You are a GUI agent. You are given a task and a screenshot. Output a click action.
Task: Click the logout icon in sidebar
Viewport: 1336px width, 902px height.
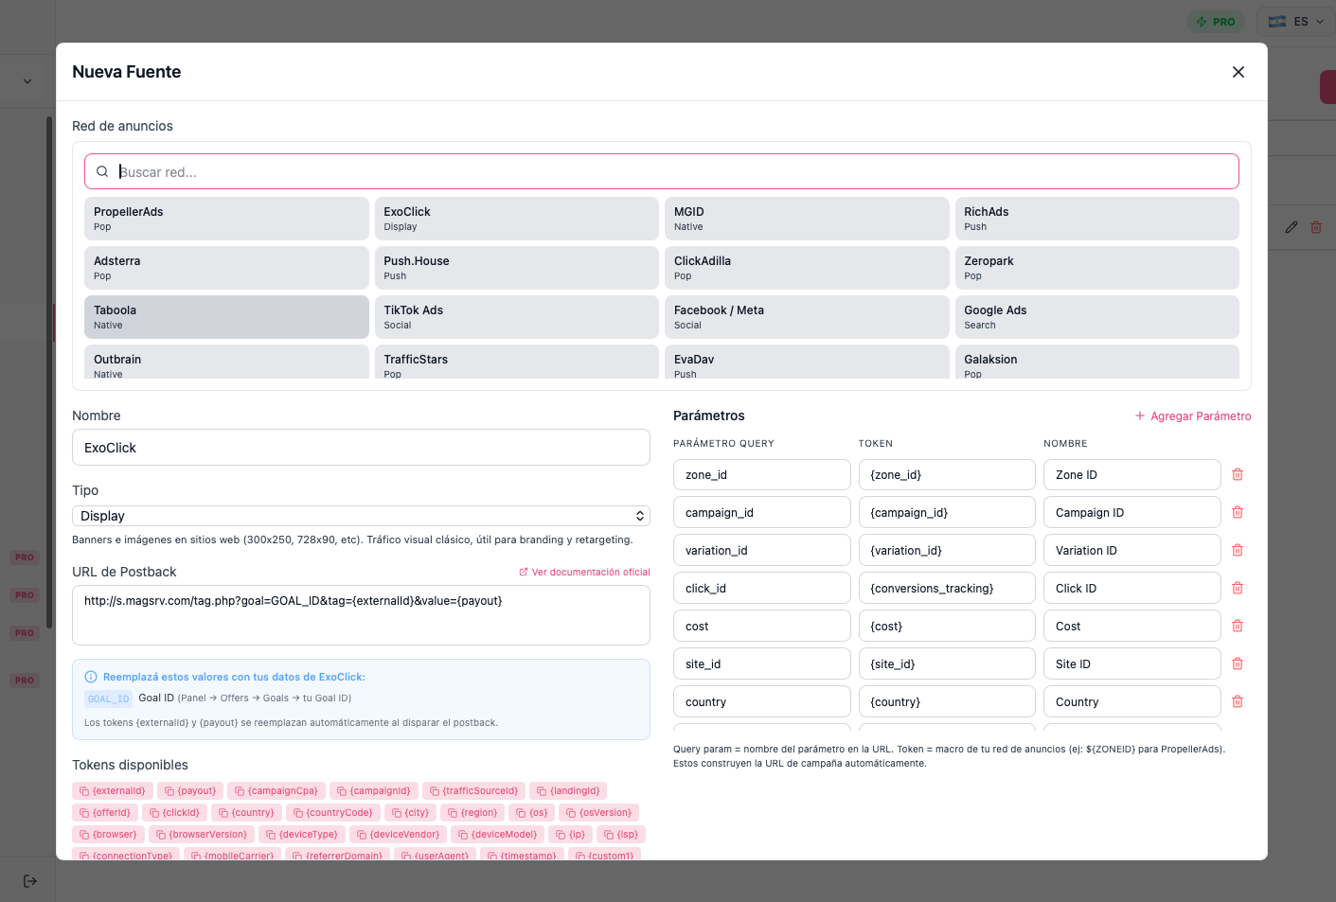coord(30,881)
